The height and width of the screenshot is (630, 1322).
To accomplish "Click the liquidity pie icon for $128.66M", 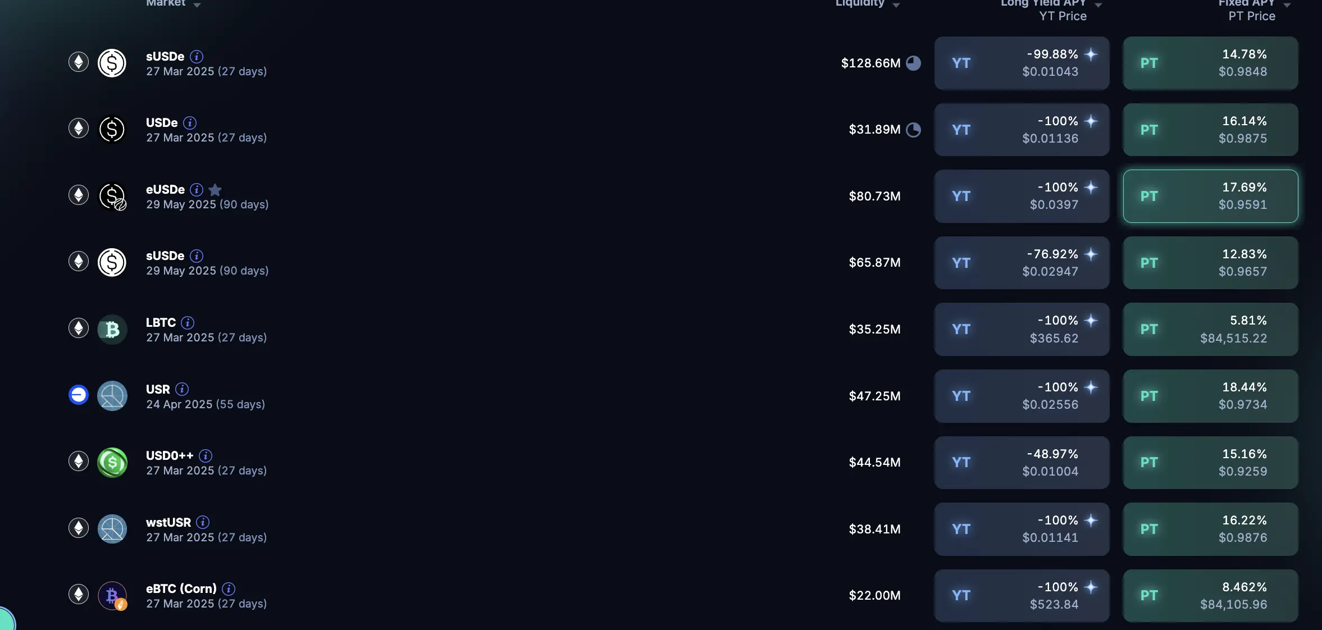I will coord(914,63).
